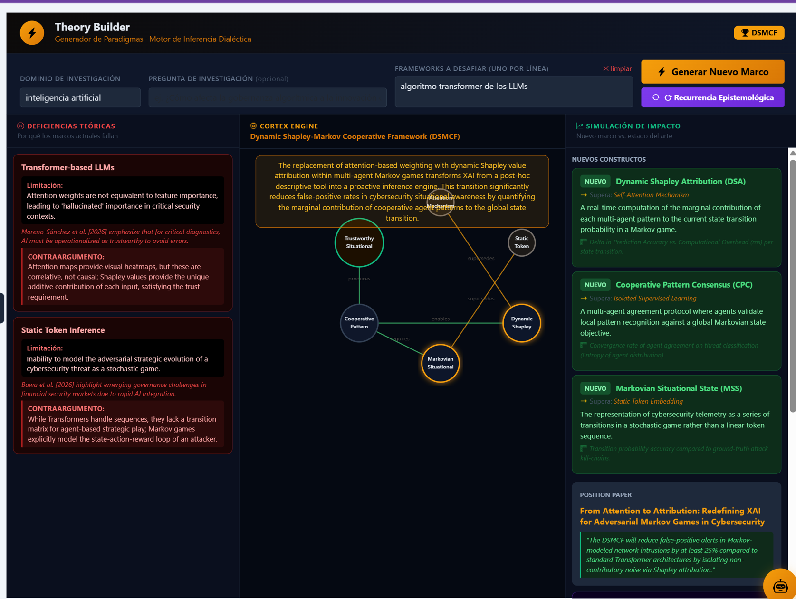Open the chatbot assistant floating icon
This screenshot has height=599, width=796.
coord(780,586)
